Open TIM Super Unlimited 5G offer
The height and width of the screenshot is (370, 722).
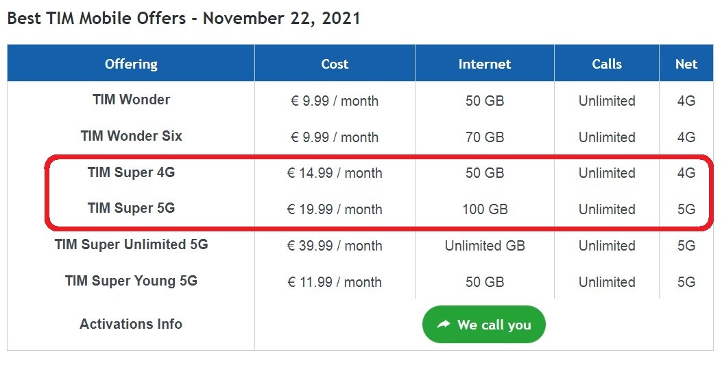pyautogui.click(x=131, y=244)
